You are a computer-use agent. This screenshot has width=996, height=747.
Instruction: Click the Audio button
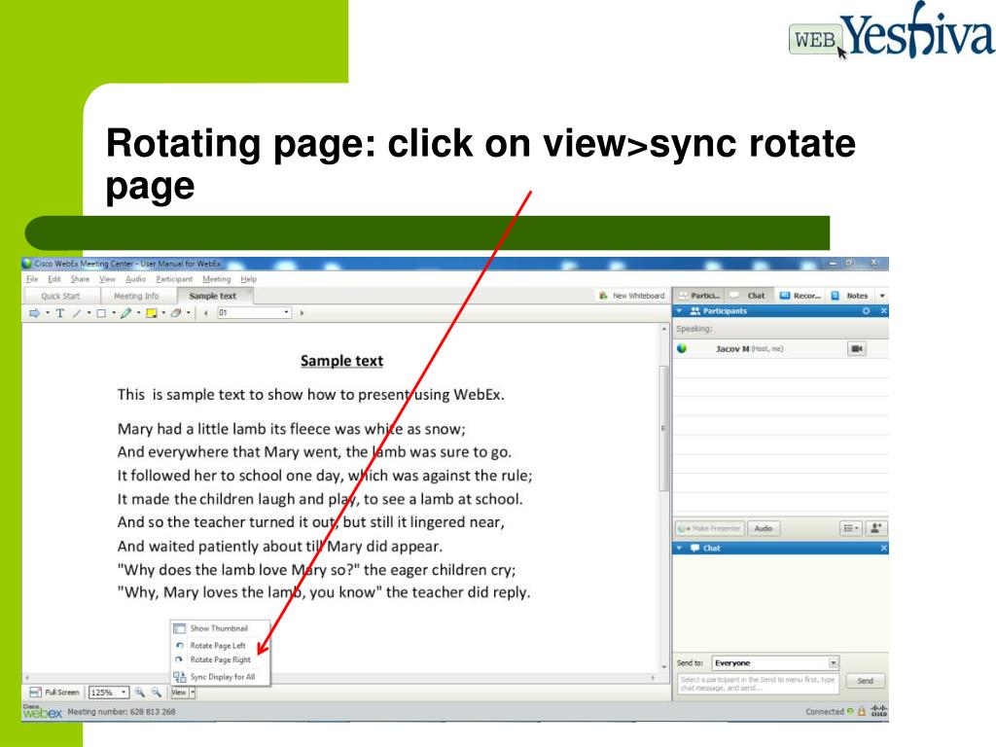(x=764, y=528)
